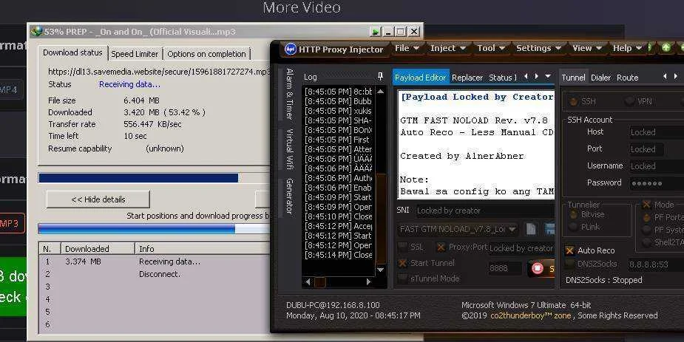The height and width of the screenshot is (342, 684).
Task: Open Virtual Wifi side panel
Action: pos(290,149)
